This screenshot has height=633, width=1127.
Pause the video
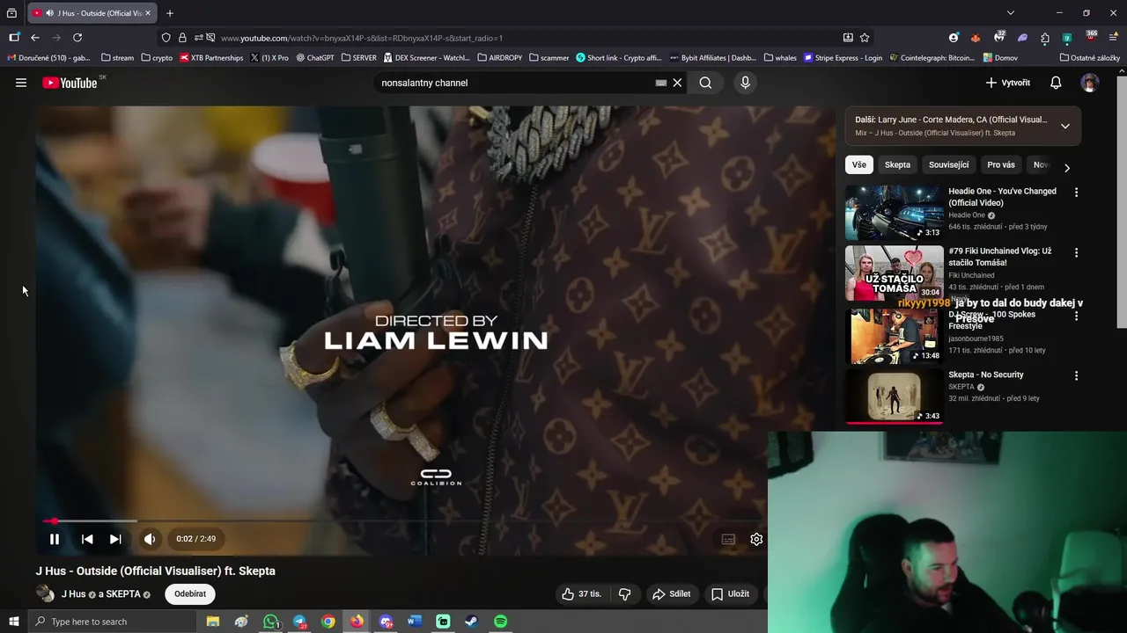[55, 539]
